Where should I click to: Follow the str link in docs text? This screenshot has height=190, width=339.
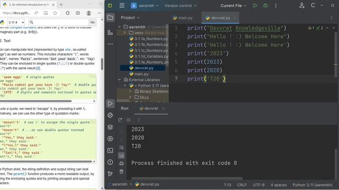click(68, 50)
